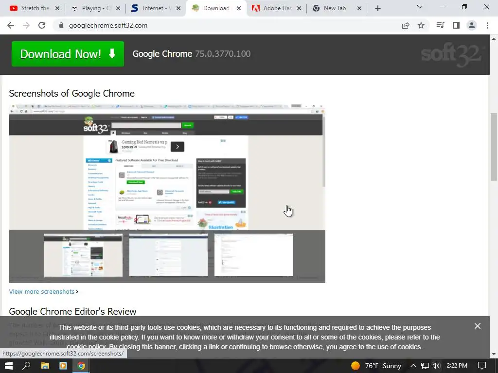Click the soft32 logo in the header
Screen dimensions: 498x373
(453, 54)
